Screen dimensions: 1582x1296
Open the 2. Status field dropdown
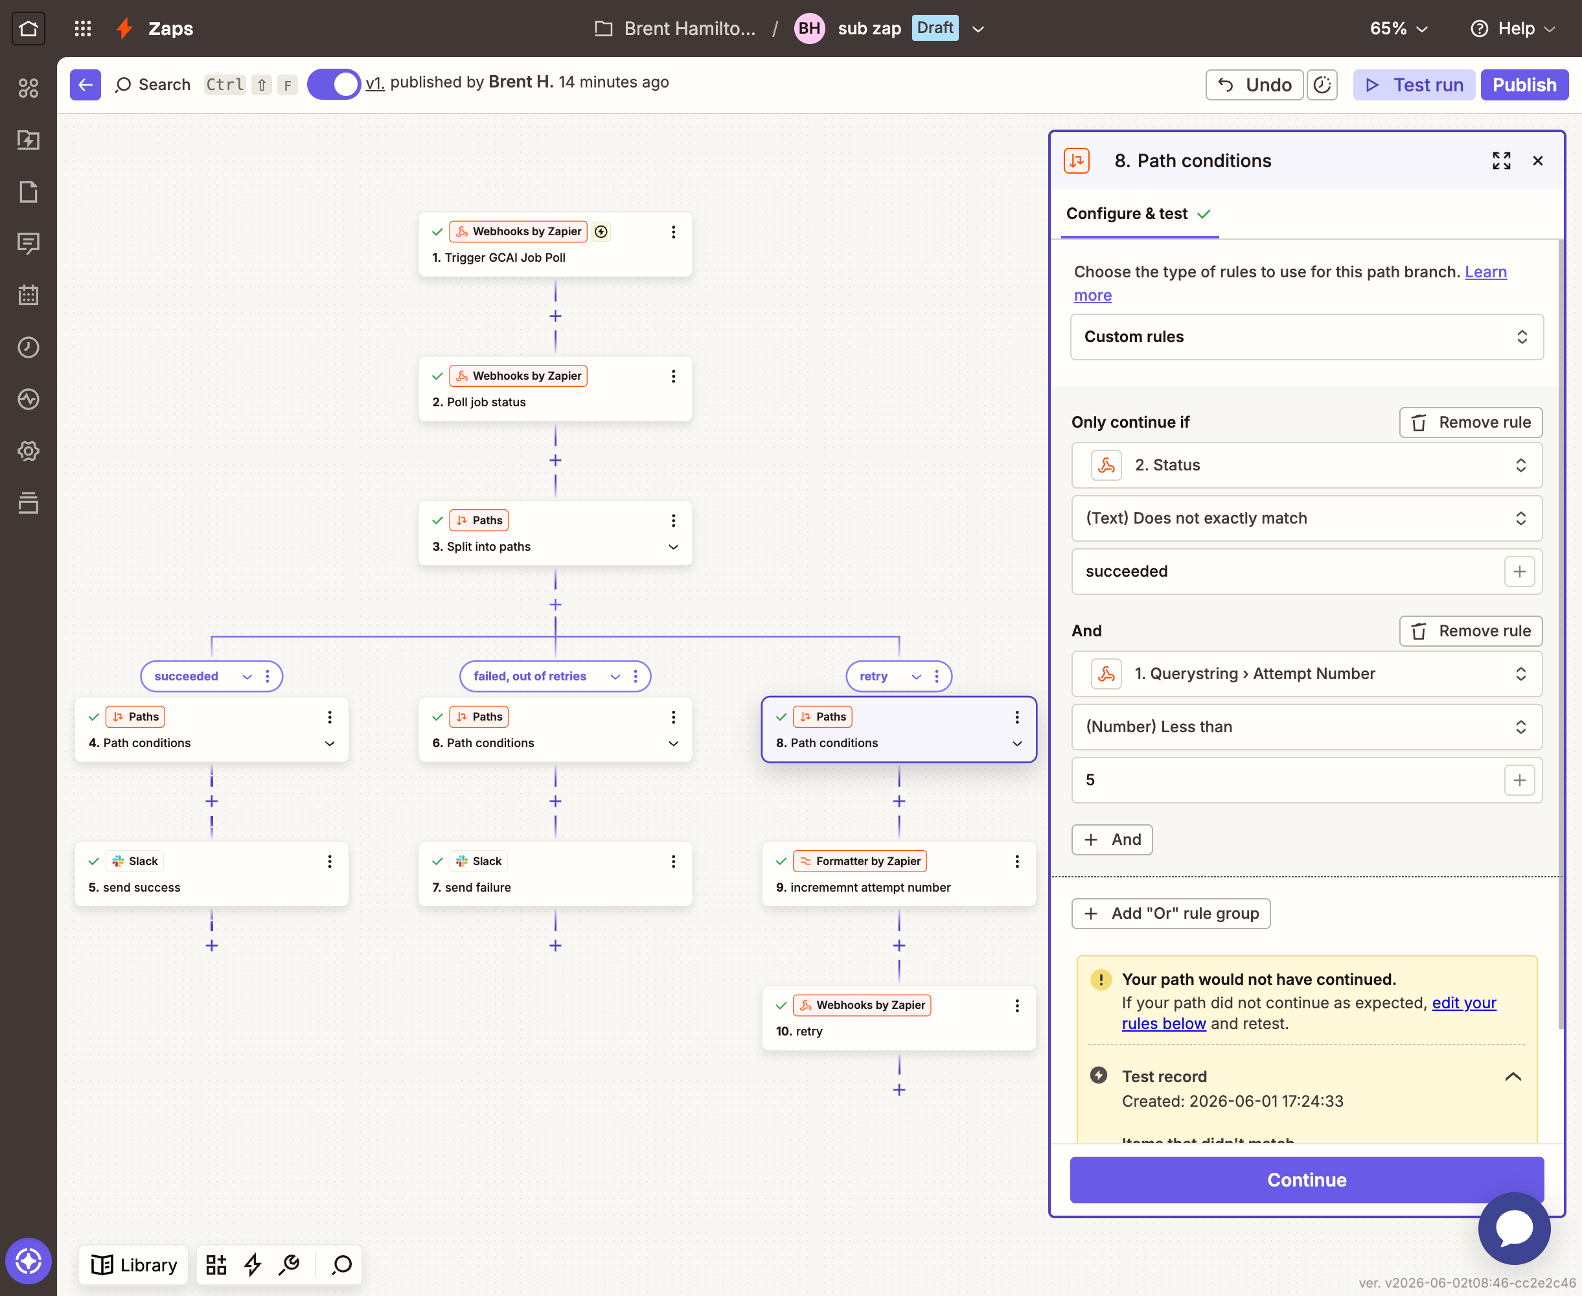tap(1306, 465)
